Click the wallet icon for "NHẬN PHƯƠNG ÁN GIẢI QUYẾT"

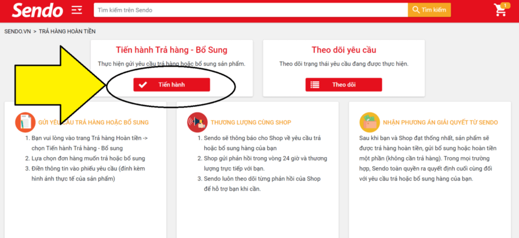[370, 122]
